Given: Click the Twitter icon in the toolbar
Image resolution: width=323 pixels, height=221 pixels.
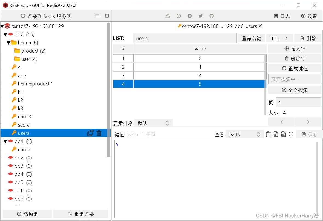Looking at the screenshot, I should click(x=200, y=16).
